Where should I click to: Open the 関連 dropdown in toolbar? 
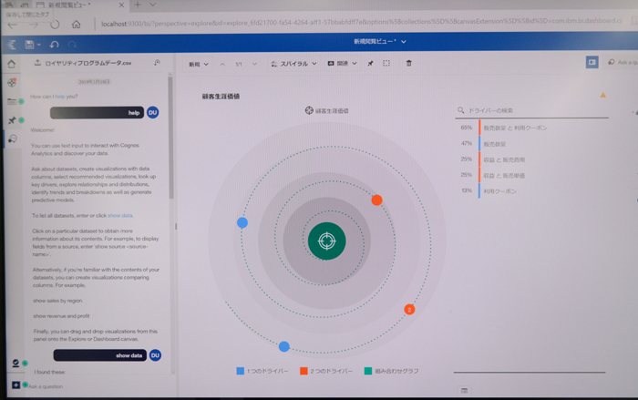click(x=342, y=64)
